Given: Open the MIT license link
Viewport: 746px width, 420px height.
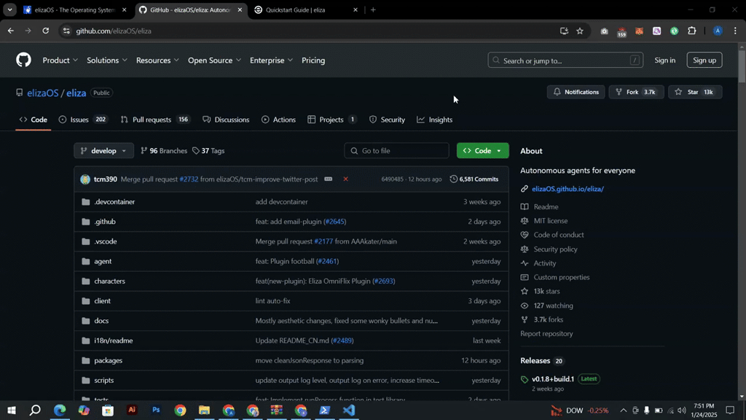Looking at the screenshot, I should 551,220.
